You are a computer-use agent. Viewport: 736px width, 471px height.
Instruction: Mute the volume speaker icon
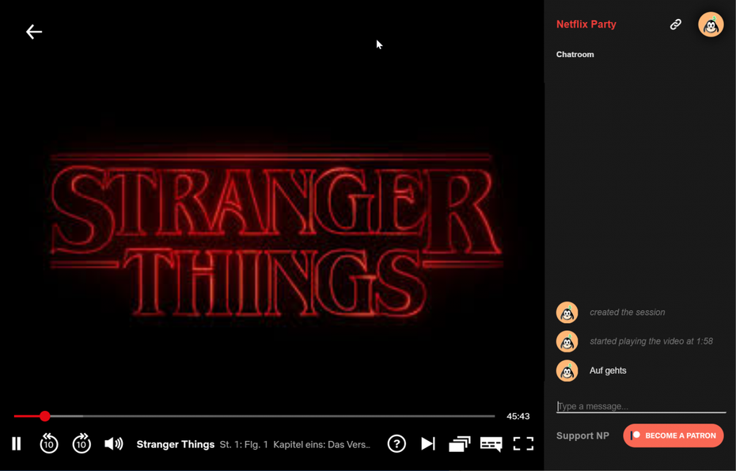[x=114, y=444]
